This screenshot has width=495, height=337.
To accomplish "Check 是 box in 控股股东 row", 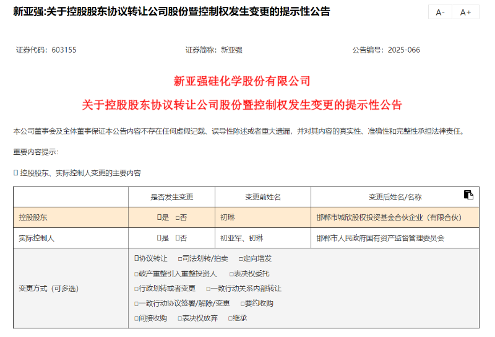I will (x=159, y=217).
